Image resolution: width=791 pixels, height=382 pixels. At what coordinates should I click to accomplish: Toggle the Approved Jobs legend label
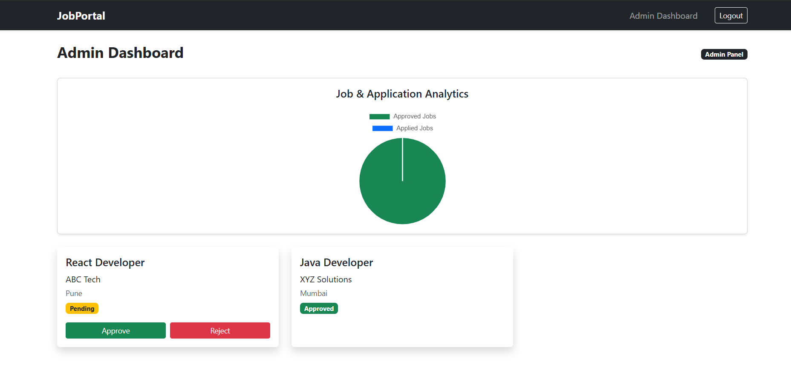click(x=414, y=116)
